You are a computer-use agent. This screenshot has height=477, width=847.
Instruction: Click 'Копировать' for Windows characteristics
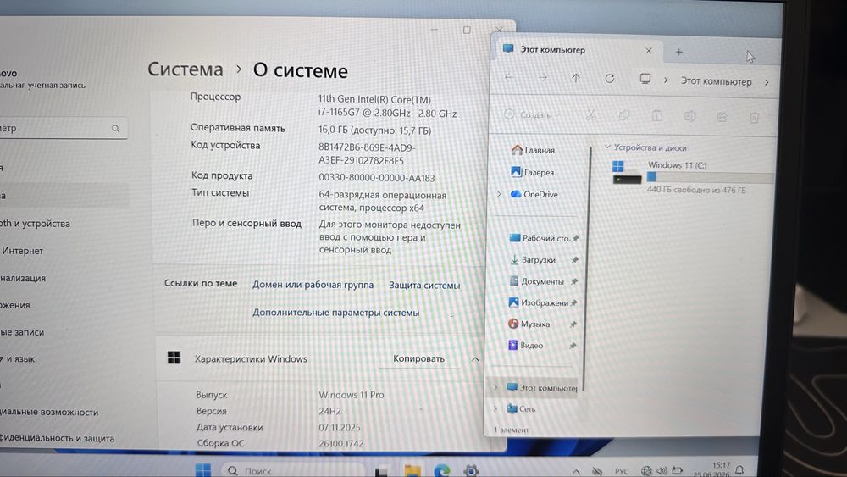(418, 358)
